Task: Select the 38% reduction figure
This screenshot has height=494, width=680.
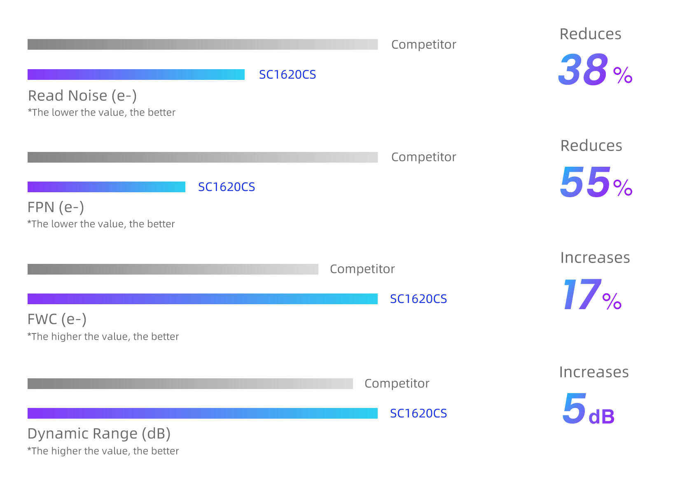Action: [x=595, y=69]
